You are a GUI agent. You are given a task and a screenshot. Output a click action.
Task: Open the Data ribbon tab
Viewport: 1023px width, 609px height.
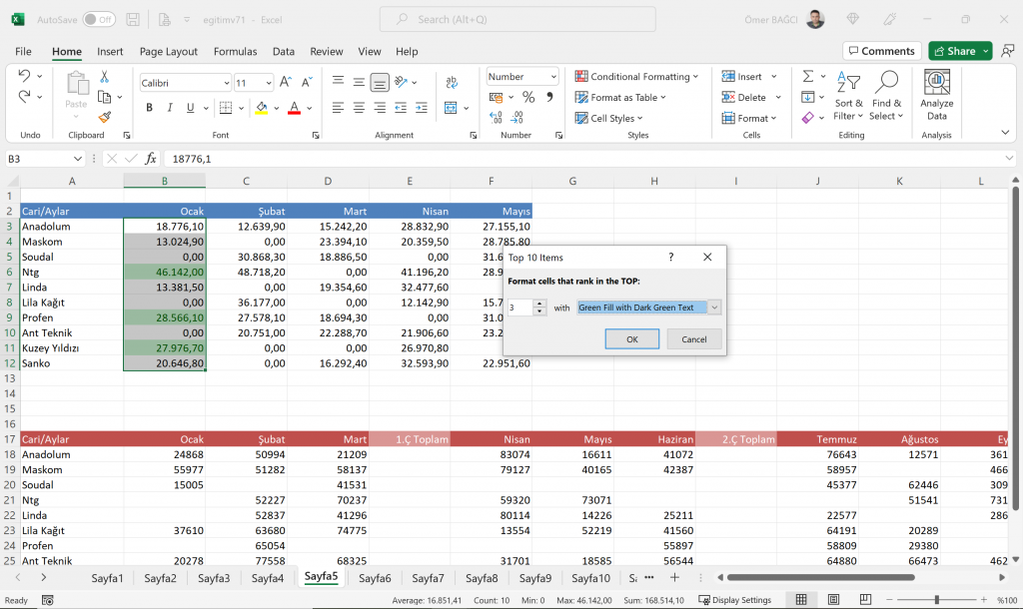point(283,52)
